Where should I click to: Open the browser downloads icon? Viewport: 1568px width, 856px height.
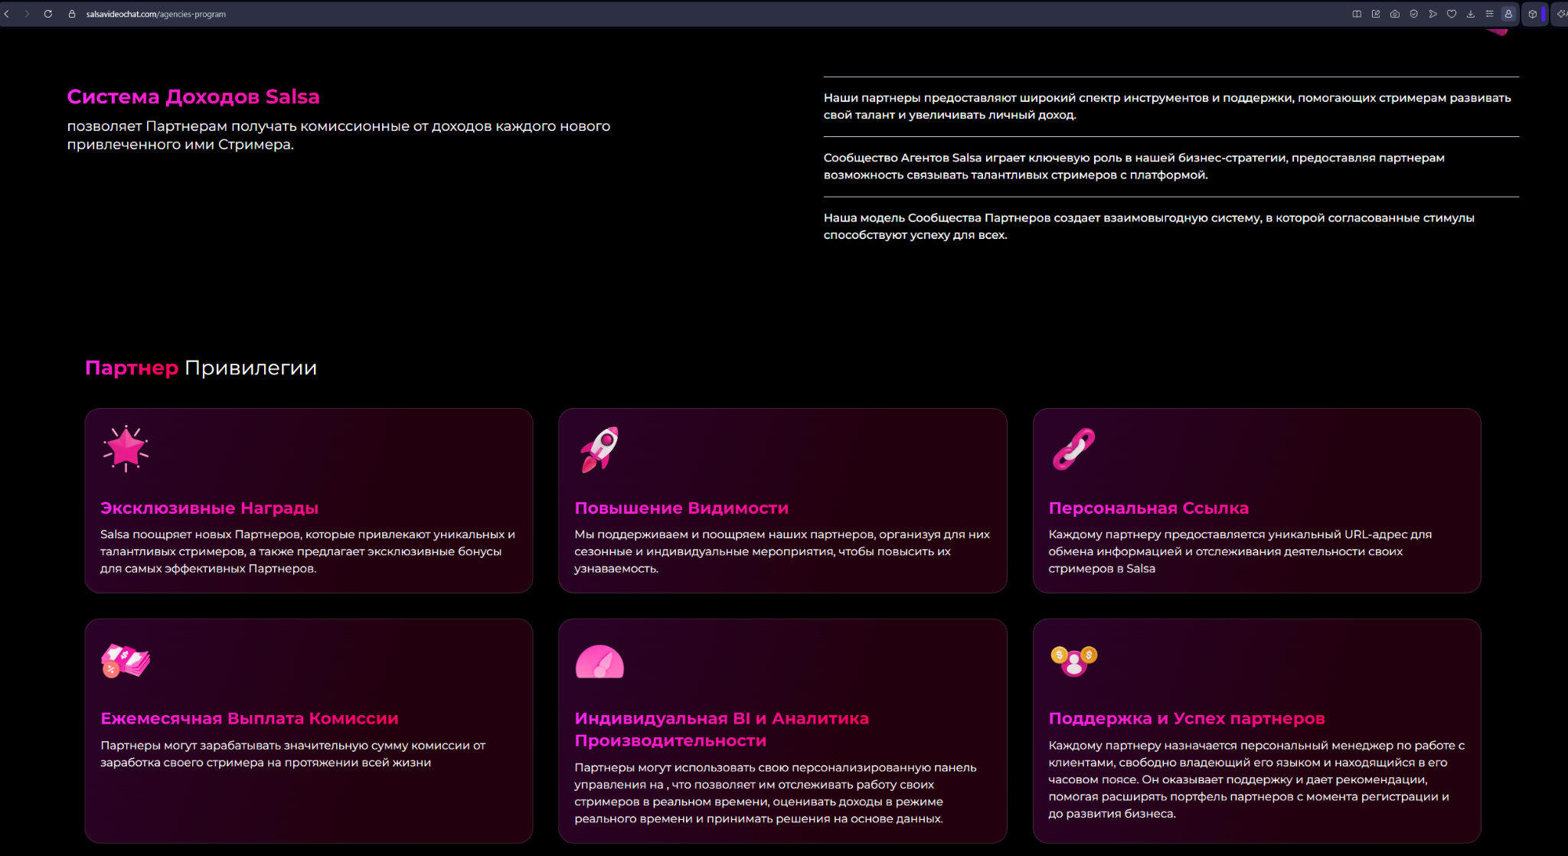pos(1471,14)
